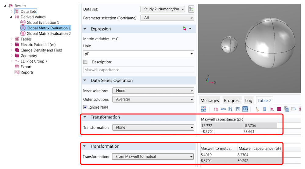Click the large sphere in graphics view
Viewport: 305px width, 169px height.
tap(270, 43)
